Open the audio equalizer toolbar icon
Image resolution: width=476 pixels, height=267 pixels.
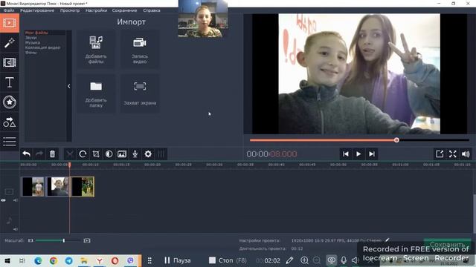point(161,154)
